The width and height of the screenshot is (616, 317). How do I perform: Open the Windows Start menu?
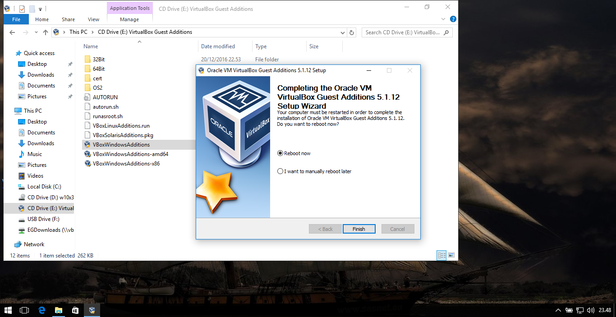(x=8, y=310)
